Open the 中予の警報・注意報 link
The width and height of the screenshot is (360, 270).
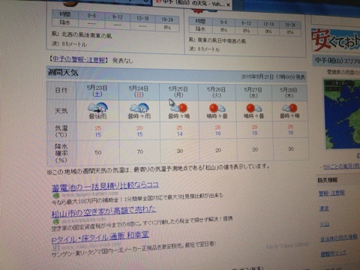(x=79, y=59)
